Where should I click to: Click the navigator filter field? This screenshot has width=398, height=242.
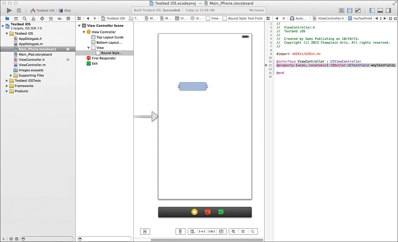tap(47, 239)
